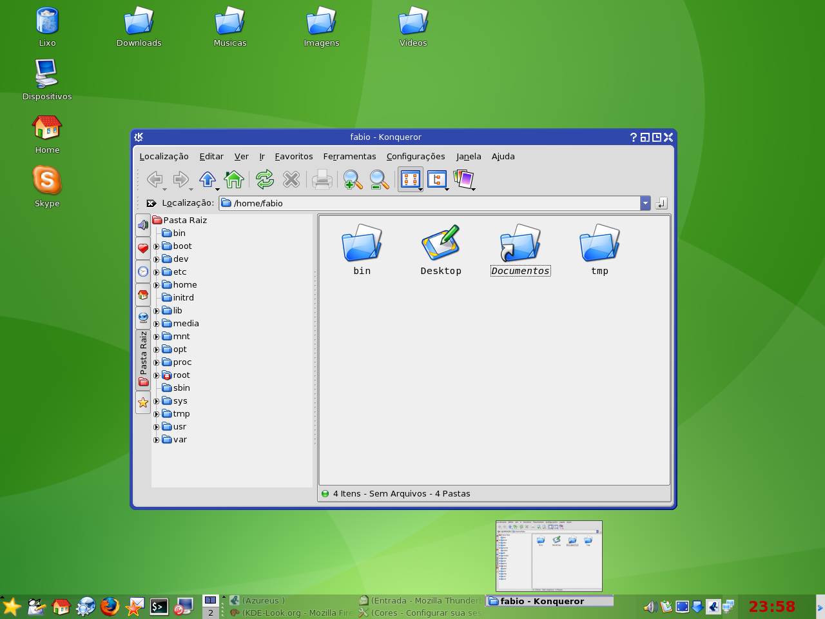The height and width of the screenshot is (619, 825).
Task: Open the Editar menu
Action: coord(211,156)
